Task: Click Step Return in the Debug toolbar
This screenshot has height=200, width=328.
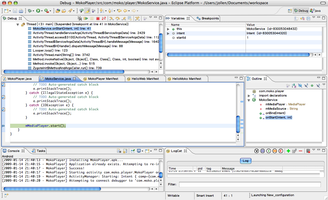Action: [x=124, y=18]
